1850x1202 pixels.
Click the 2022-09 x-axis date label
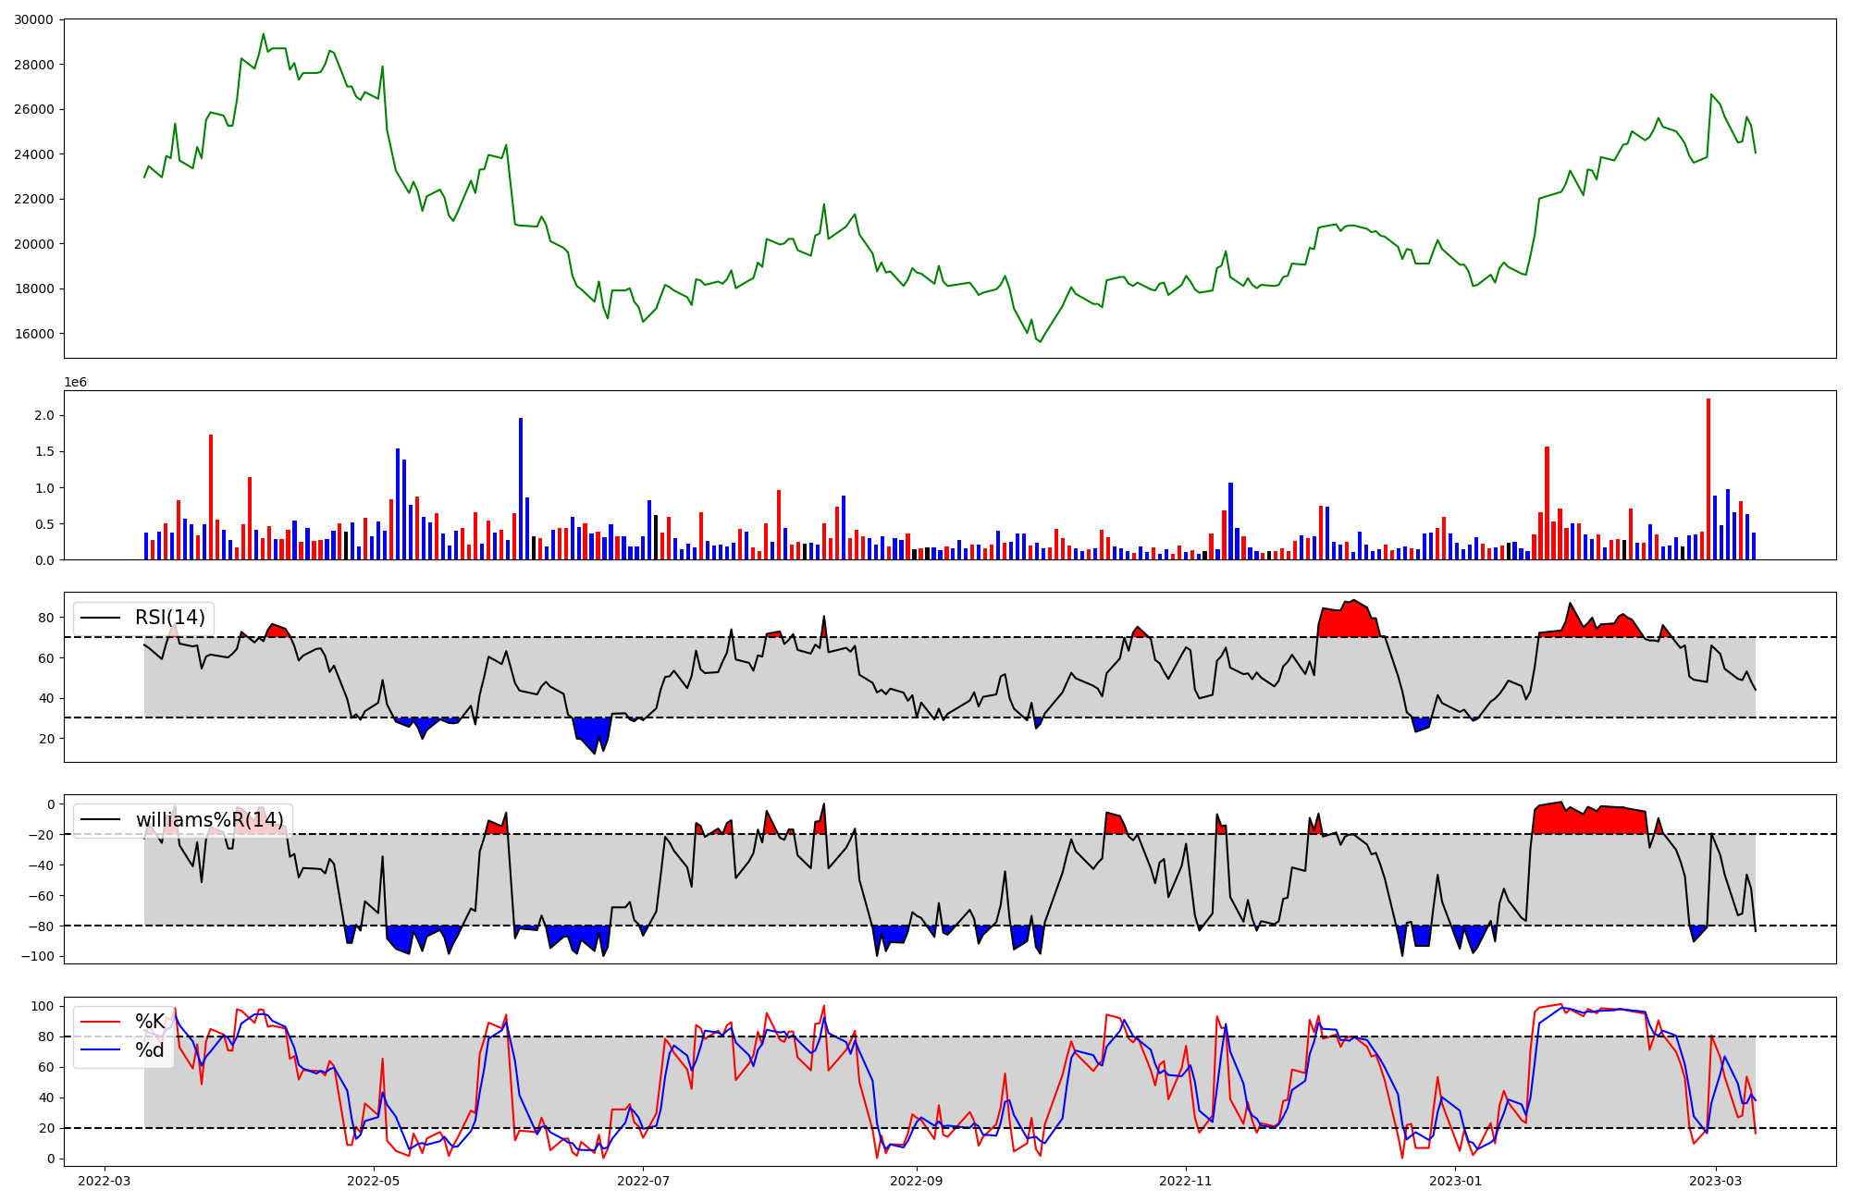coord(917,1181)
